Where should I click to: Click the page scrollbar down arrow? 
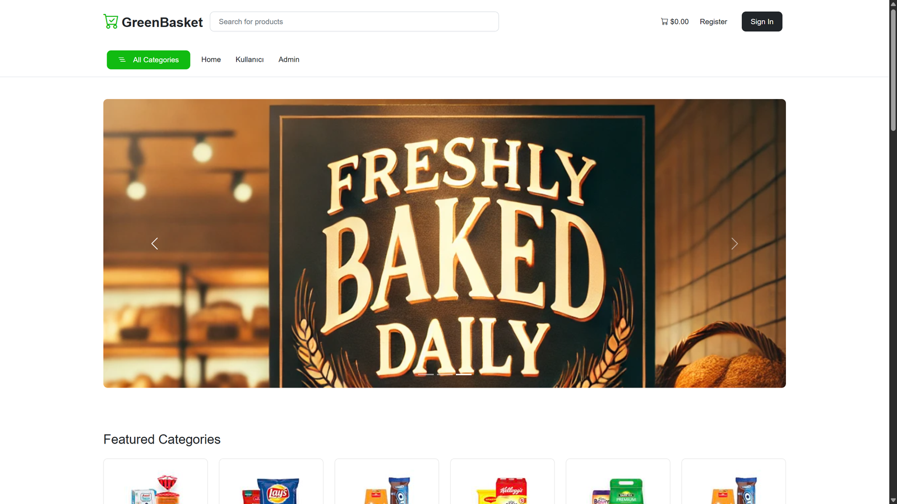(x=893, y=500)
